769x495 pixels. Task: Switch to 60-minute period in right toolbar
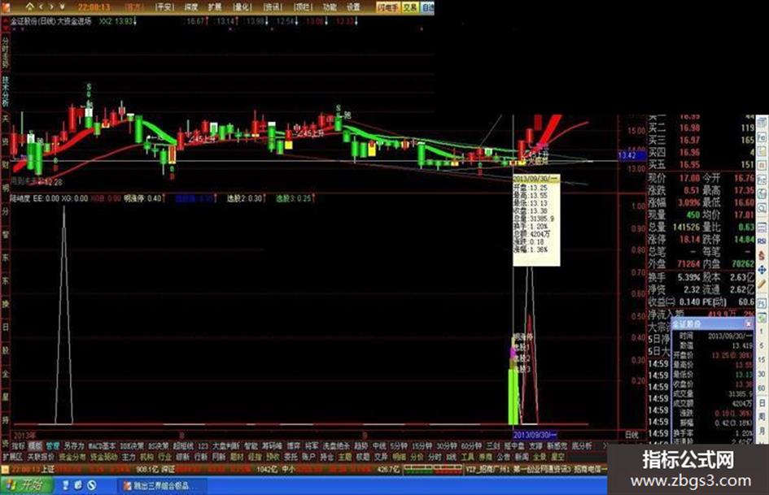click(762, 389)
